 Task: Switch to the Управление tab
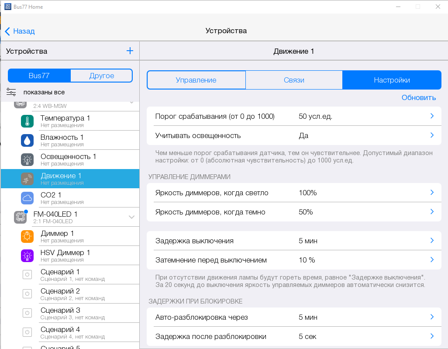196,80
